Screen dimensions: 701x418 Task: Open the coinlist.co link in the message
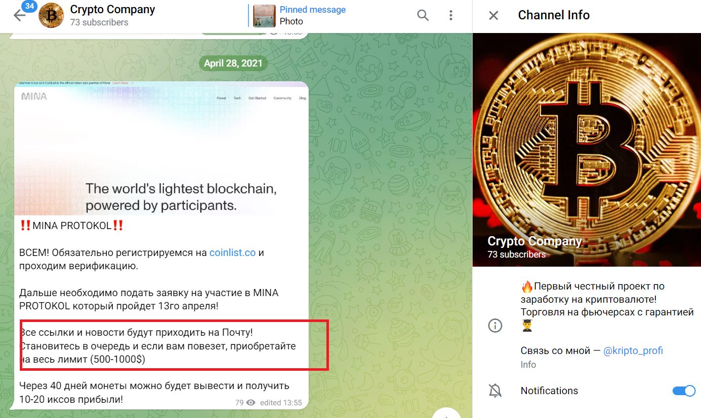(232, 252)
